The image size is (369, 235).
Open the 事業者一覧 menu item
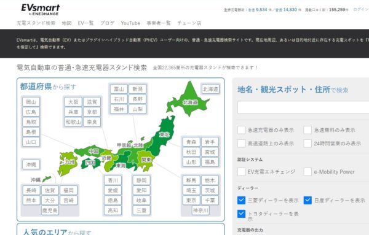point(159,23)
